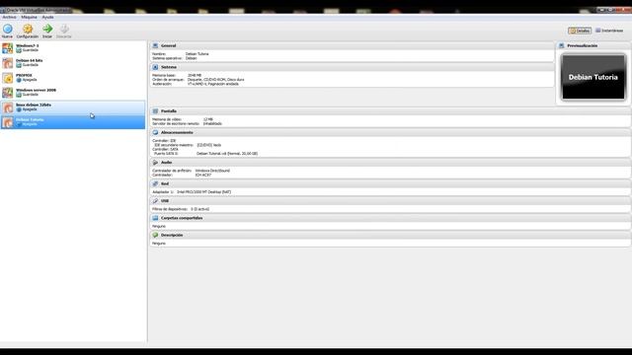The height and width of the screenshot is (355, 632).
Task: Click the Pantalla section monitor icon
Action: (155, 110)
